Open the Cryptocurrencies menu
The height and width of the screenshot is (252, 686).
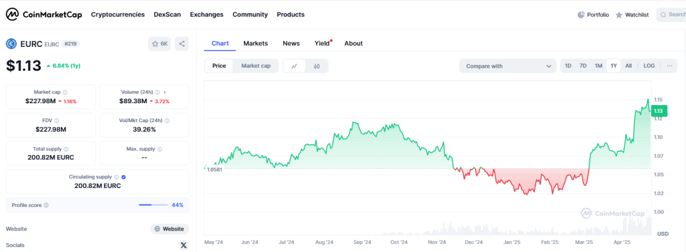pos(118,15)
